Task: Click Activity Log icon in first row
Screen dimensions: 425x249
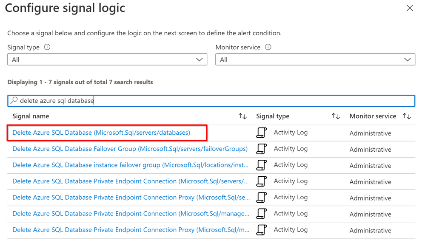Action: pyautogui.click(x=261, y=133)
